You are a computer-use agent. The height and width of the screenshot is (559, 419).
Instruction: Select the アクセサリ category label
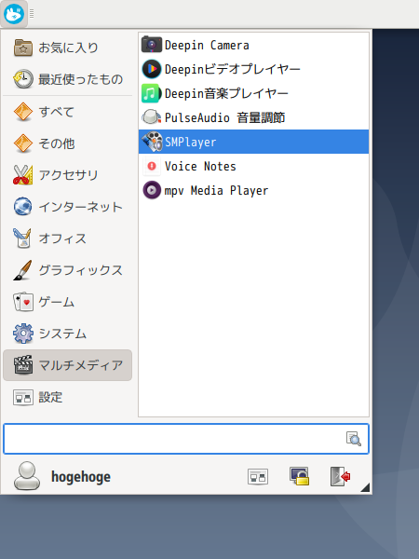click(x=68, y=175)
